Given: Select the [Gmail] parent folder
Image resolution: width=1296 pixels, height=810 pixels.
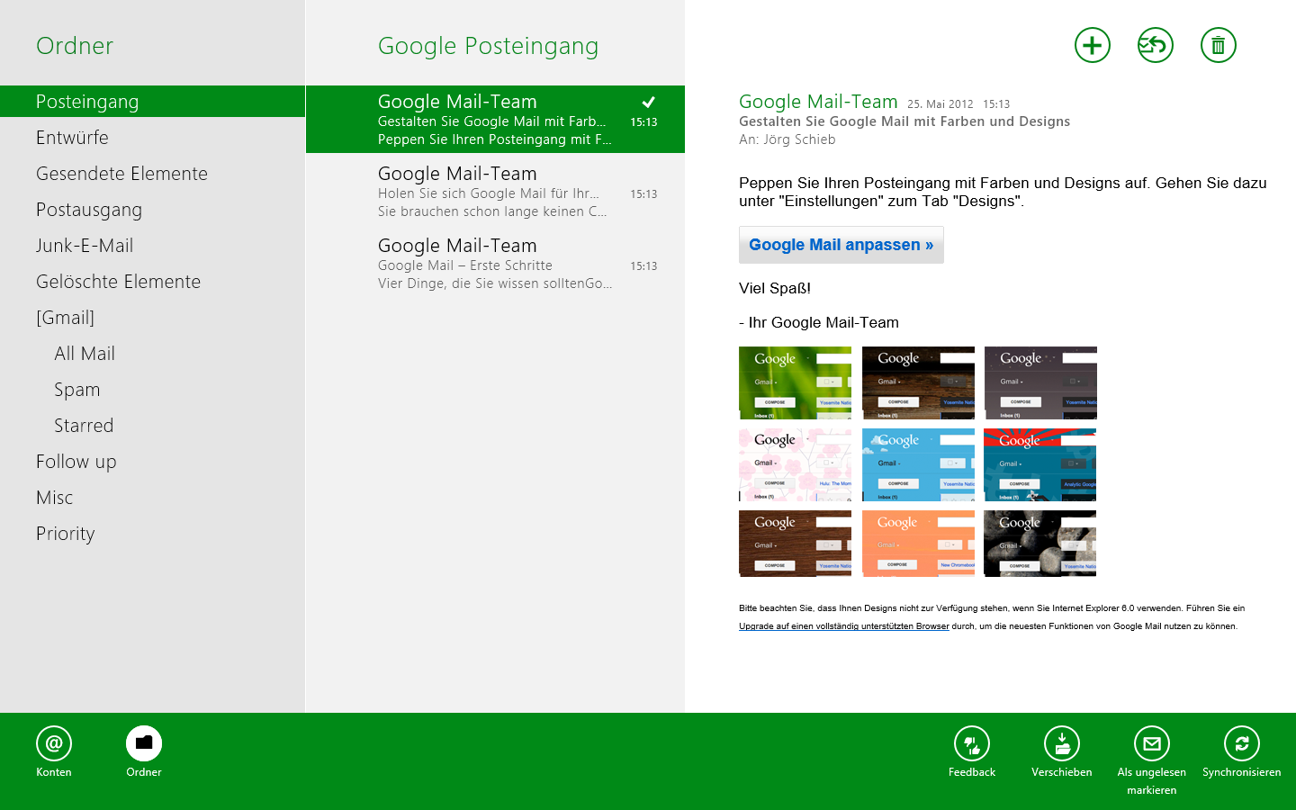Looking at the screenshot, I should [153, 318].
